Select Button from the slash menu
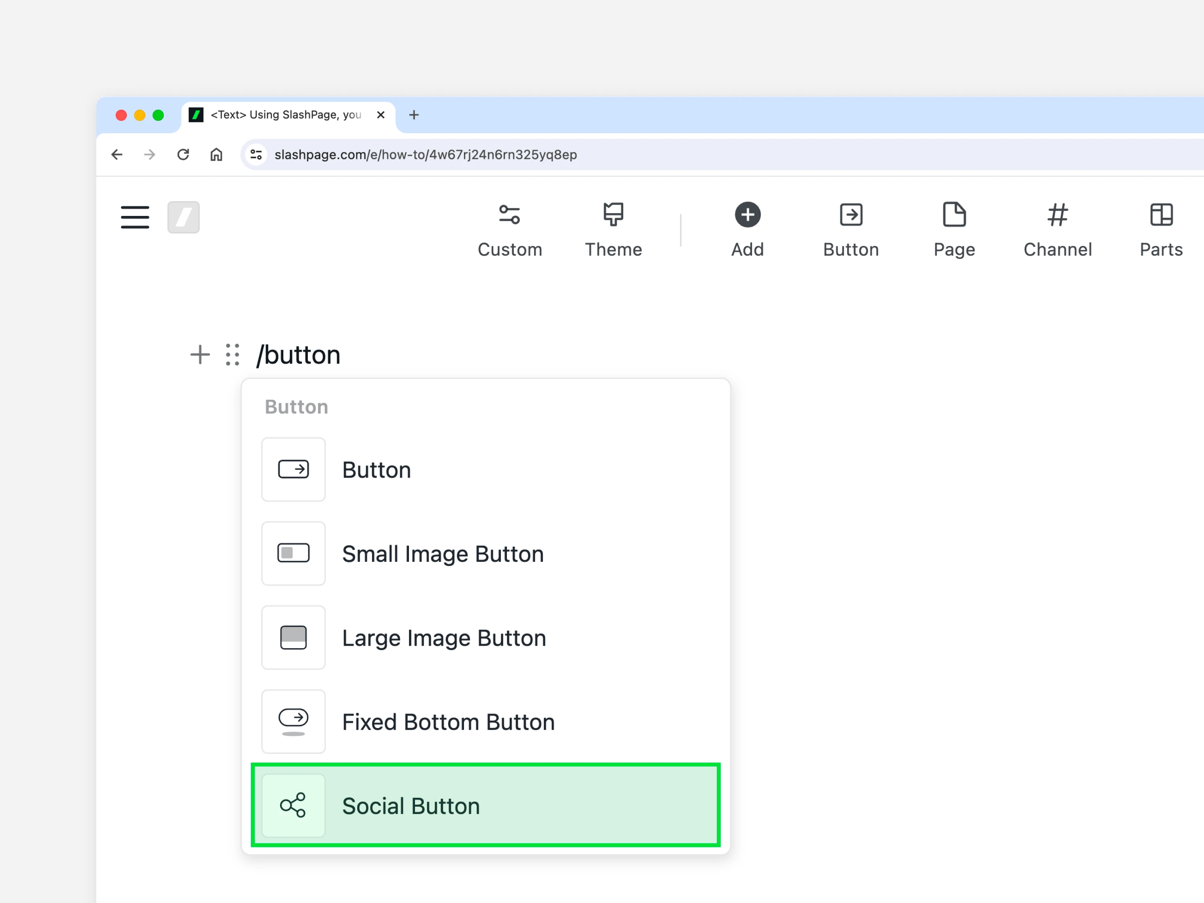This screenshot has height=903, width=1204. (x=486, y=469)
